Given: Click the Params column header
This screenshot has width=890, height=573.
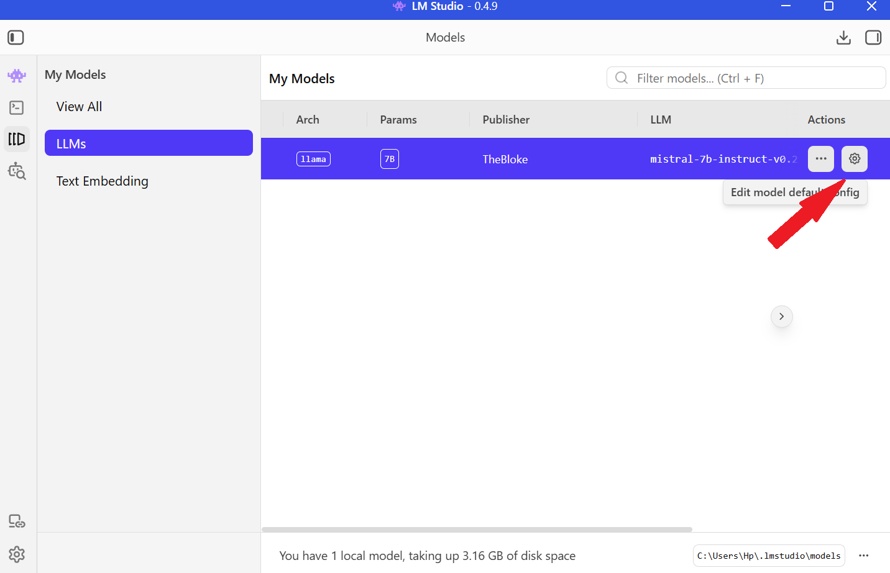Looking at the screenshot, I should click(x=398, y=119).
